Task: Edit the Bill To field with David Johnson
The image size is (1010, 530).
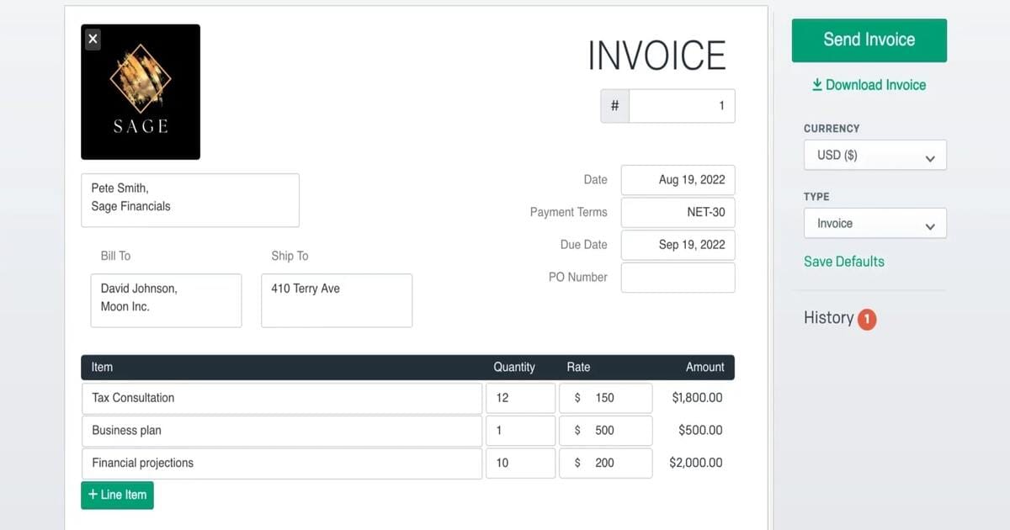Action: (x=166, y=300)
